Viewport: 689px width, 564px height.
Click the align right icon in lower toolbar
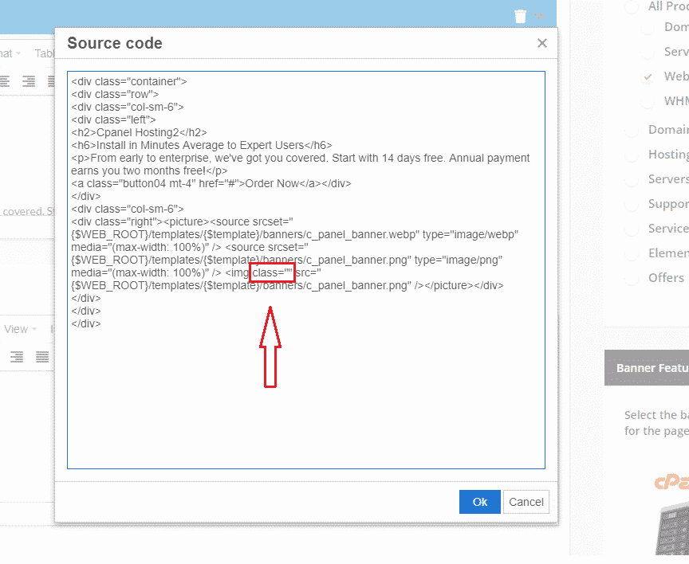click(17, 357)
